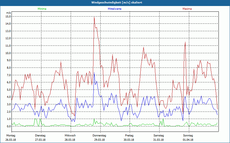This screenshot has height=143, width=230.
Task: Click the 10,0 y-axis value
Action: [x=8, y=53]
